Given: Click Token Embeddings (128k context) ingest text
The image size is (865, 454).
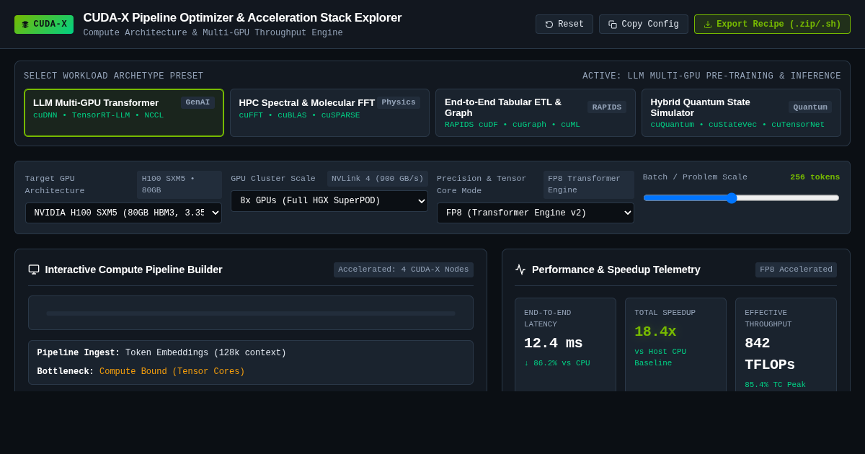Looking at the screenshot, I should (x=205, y=353).
